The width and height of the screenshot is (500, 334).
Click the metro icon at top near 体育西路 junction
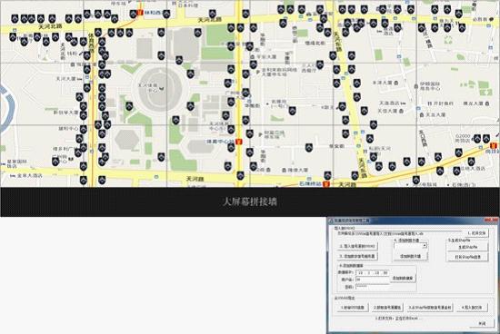click(x=140, y=13)
